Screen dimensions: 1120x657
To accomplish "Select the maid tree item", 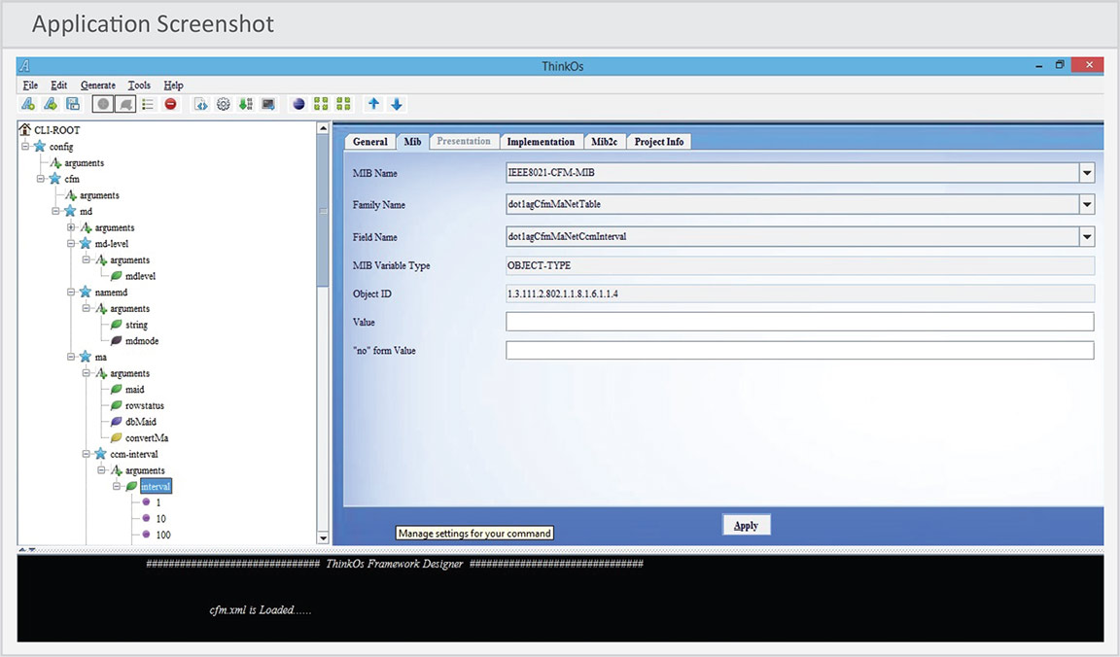I will point(135,389).
